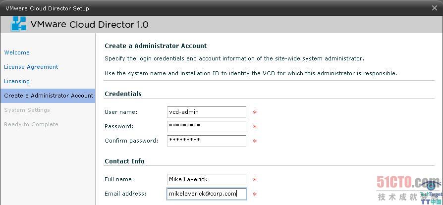
Task: Go to the Welcome wizard step
Action: 17,52
